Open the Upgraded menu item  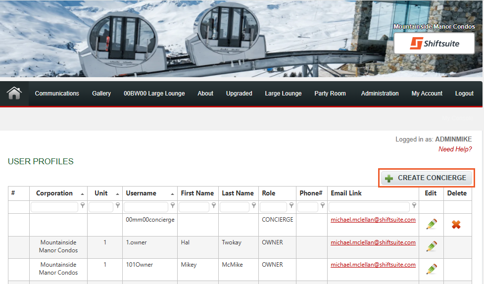point(239,93)
